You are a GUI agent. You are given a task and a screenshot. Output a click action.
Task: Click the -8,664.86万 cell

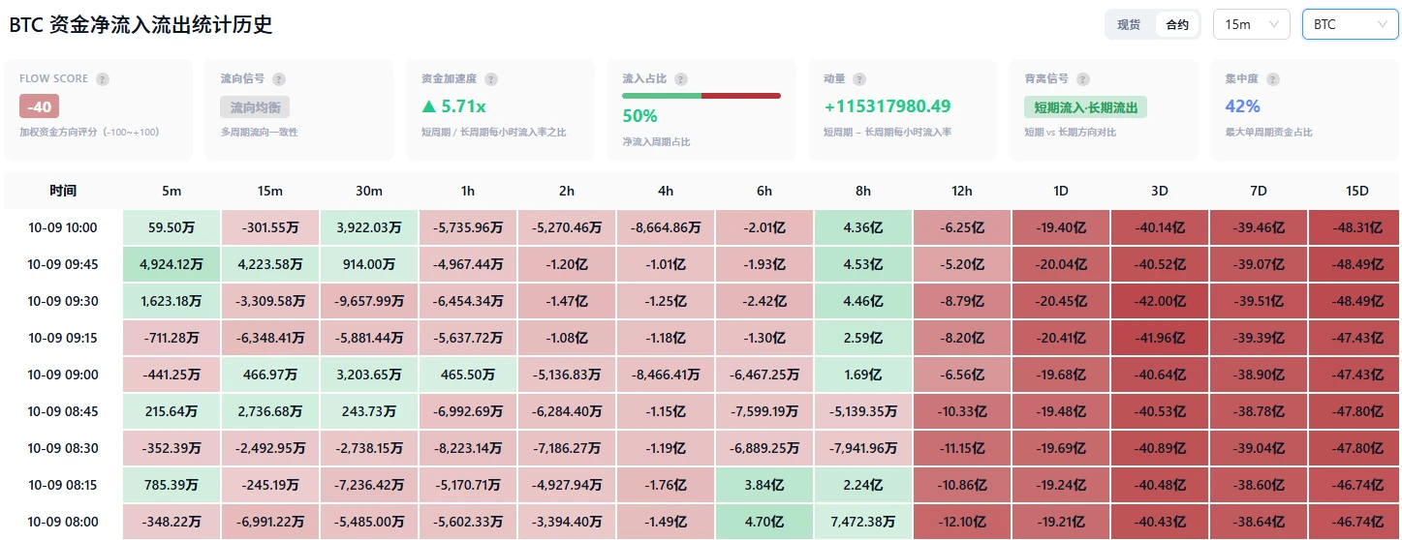point(665,227)
